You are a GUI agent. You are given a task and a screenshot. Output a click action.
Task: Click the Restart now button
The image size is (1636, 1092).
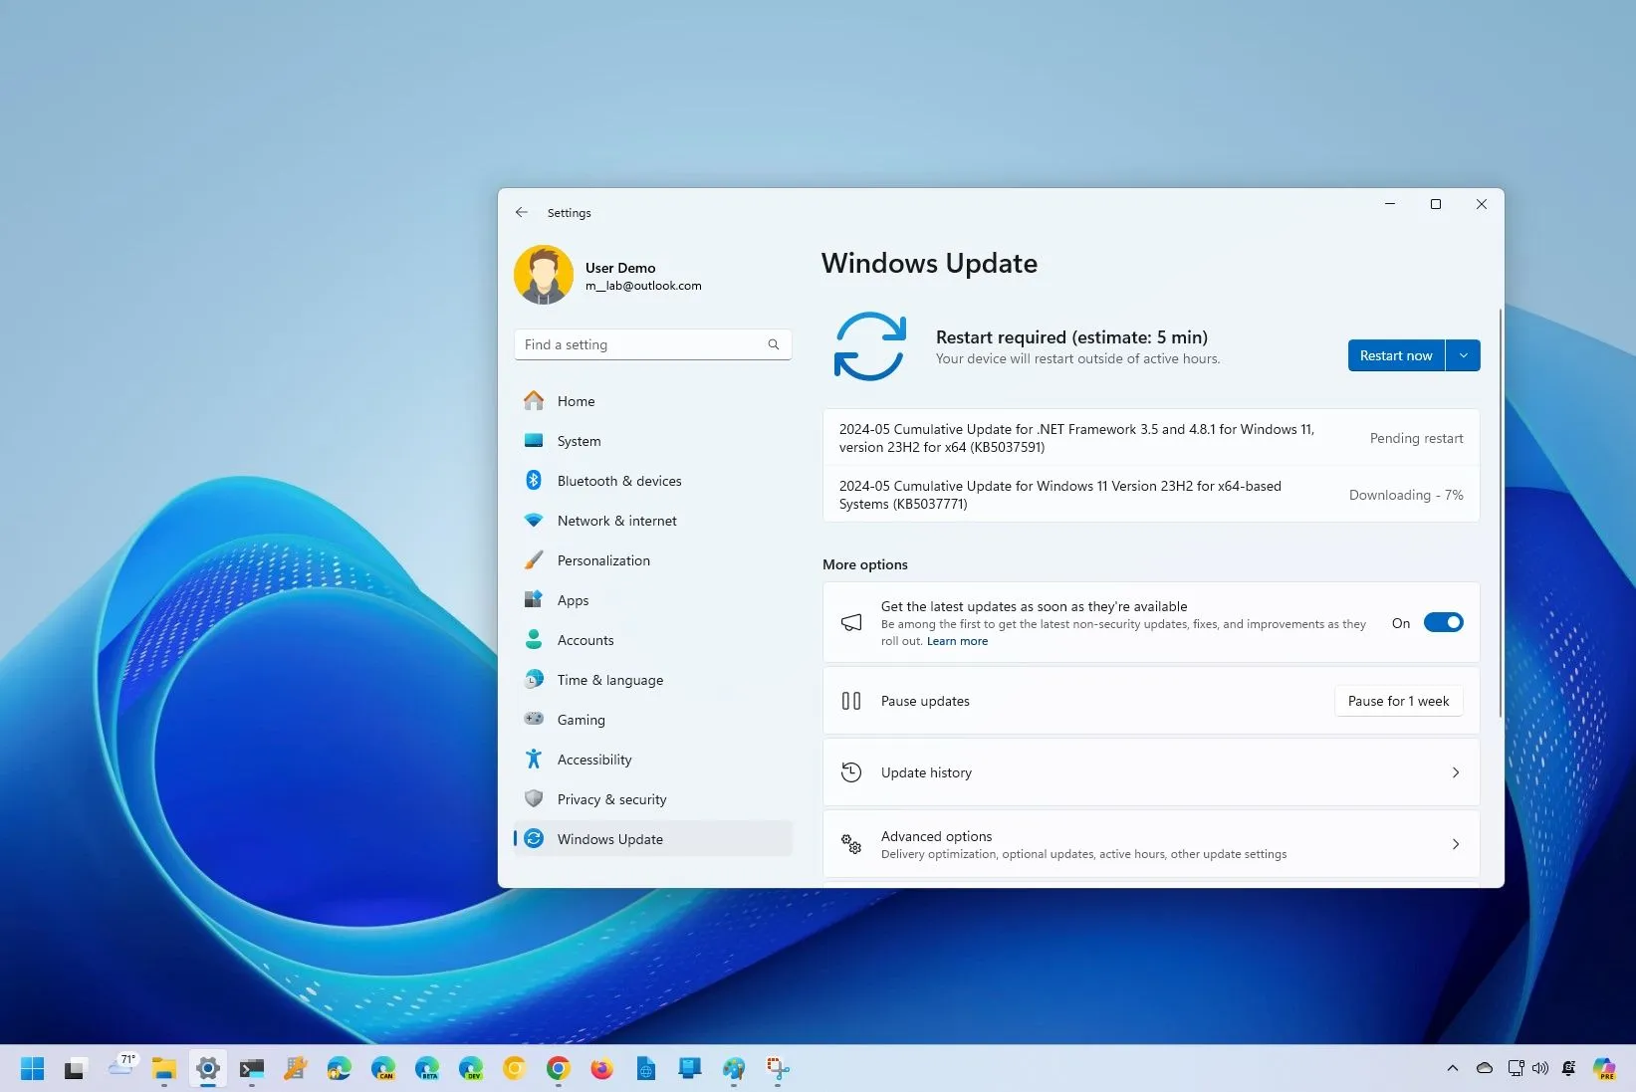pyautogui.click(x=1396, y=354)
